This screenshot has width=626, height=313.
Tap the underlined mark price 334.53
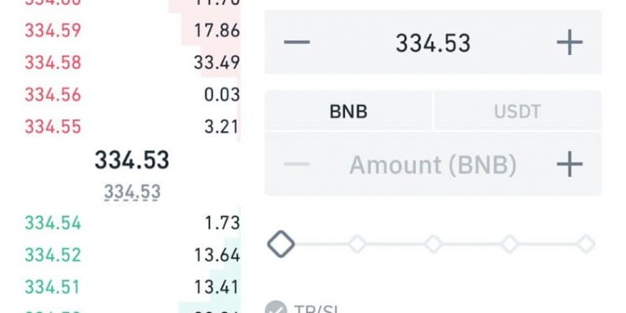point(132,192)
